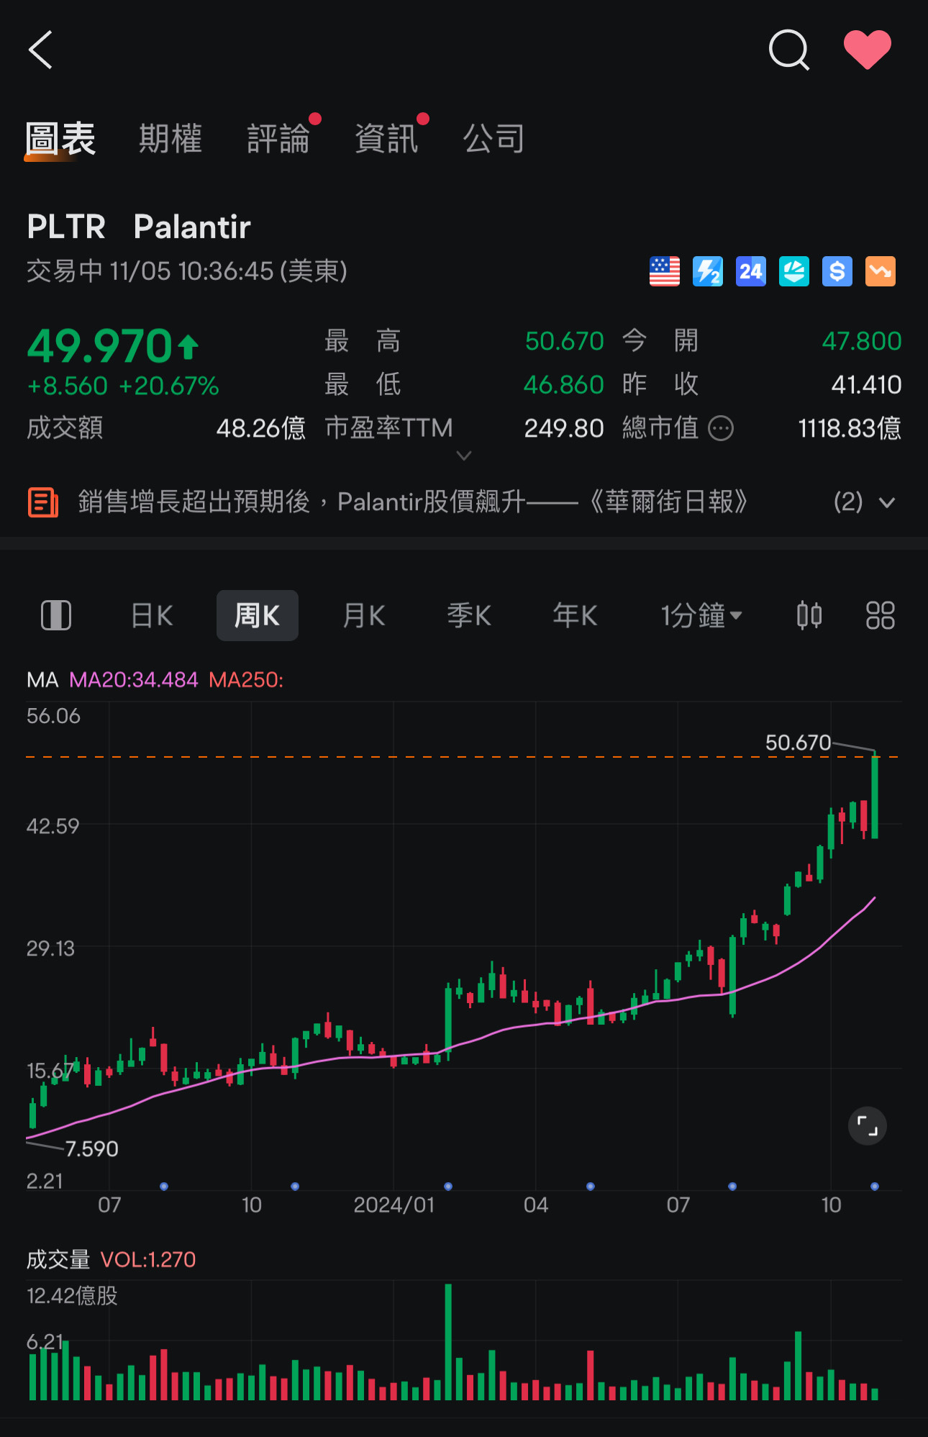Tap the US flag market icon
This screenshot has width=928, height=1437.
pyautogui.click(x=665, y=271)
